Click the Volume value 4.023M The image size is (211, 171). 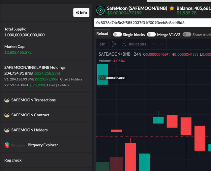(119, 61)
